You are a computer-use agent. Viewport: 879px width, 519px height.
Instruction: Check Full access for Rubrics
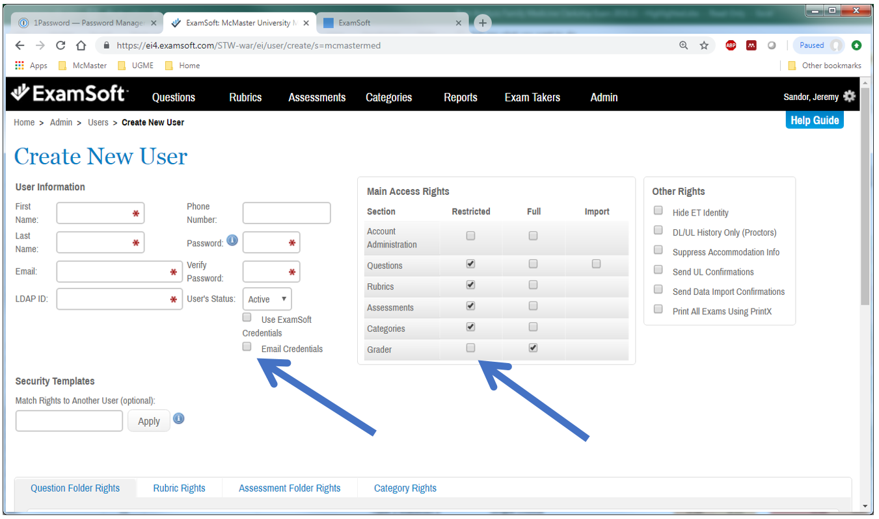[533, 285]
